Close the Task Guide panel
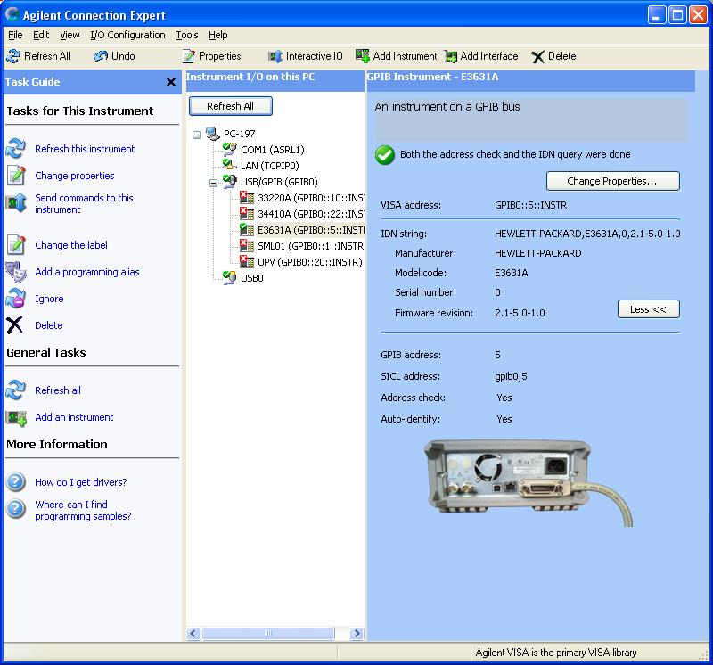This screenshot has height=665, width=713. click(x=171, y=82)
